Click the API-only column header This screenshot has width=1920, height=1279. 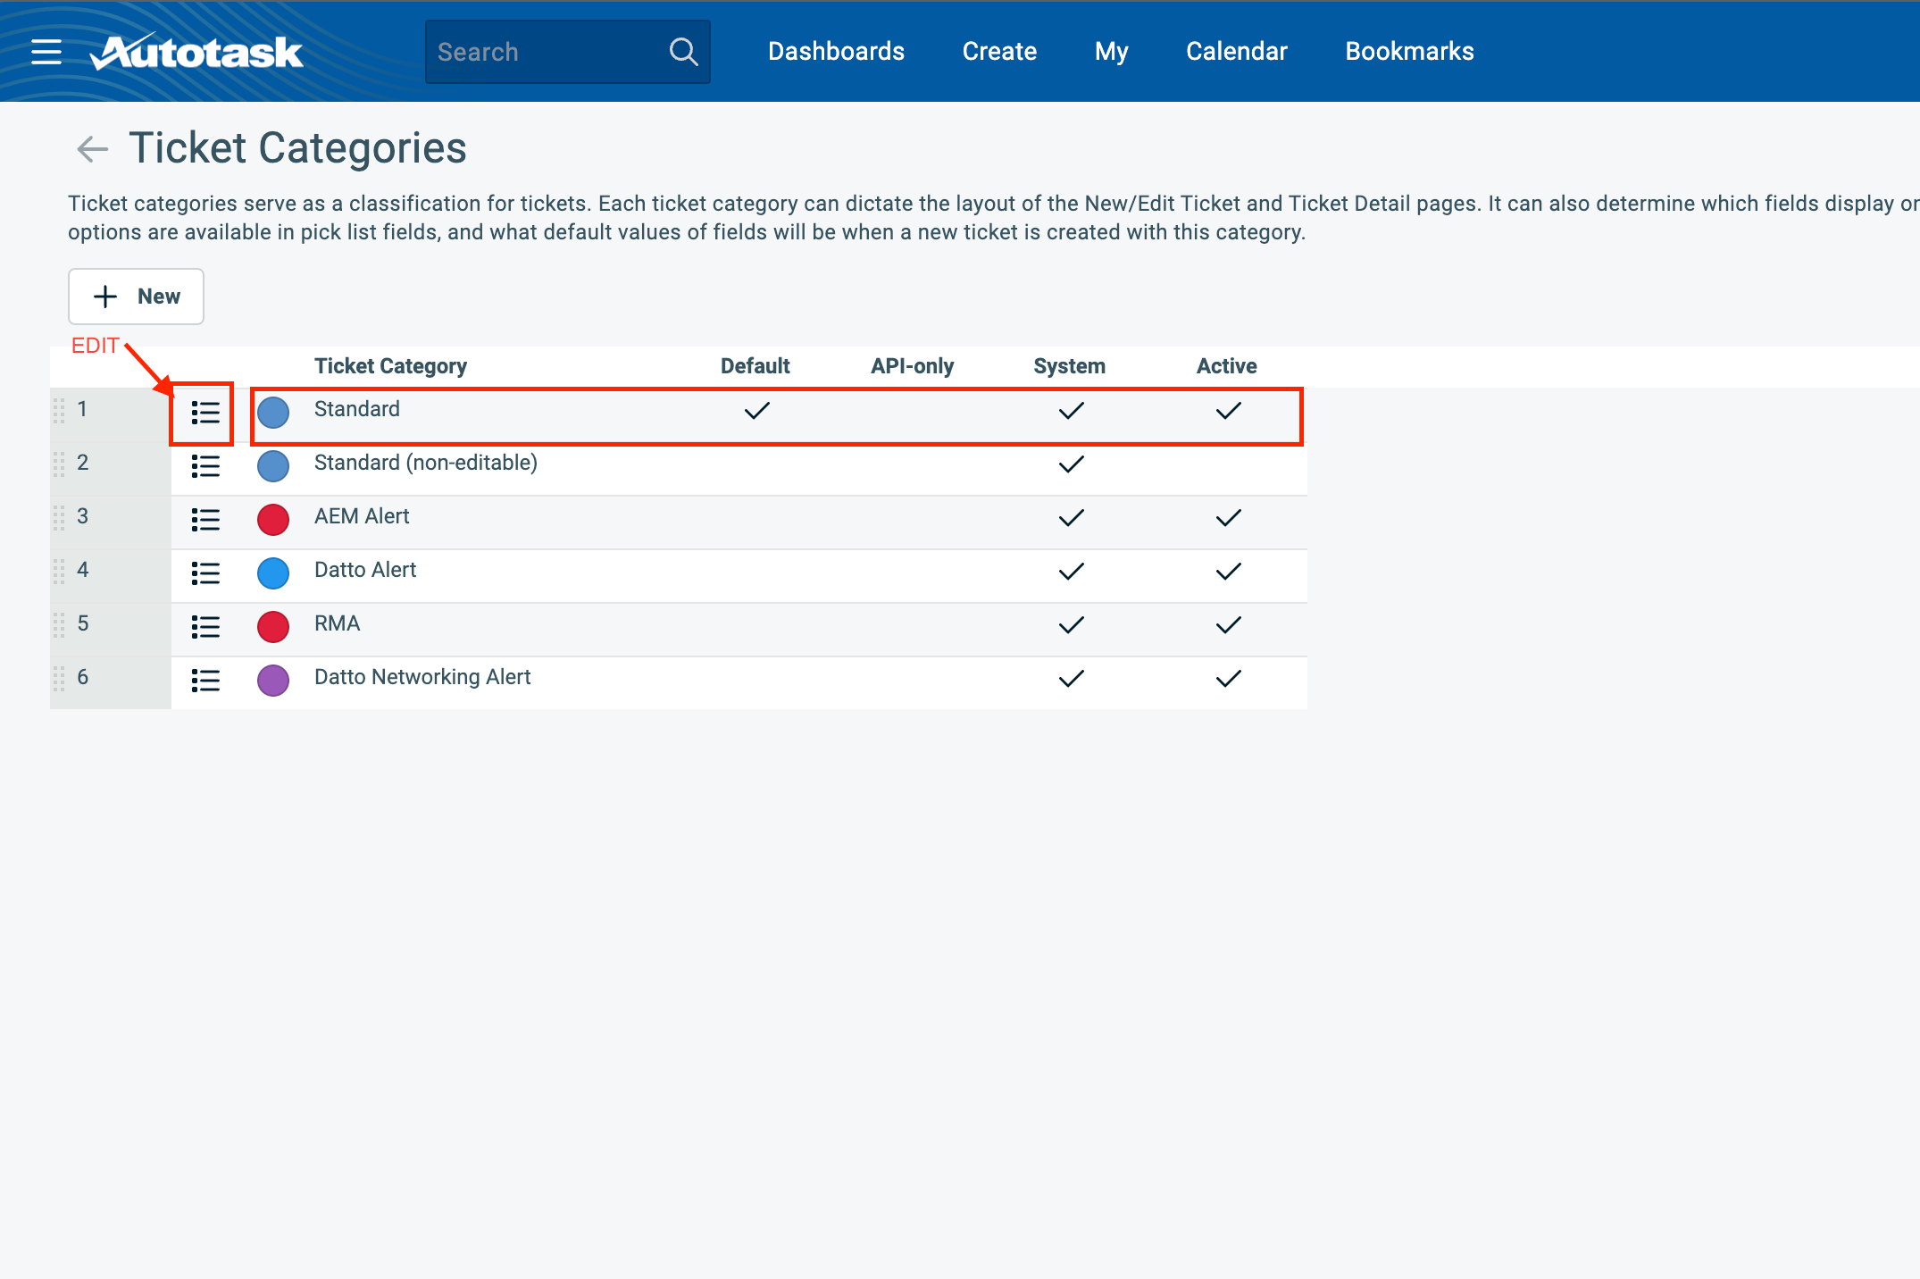913,366
